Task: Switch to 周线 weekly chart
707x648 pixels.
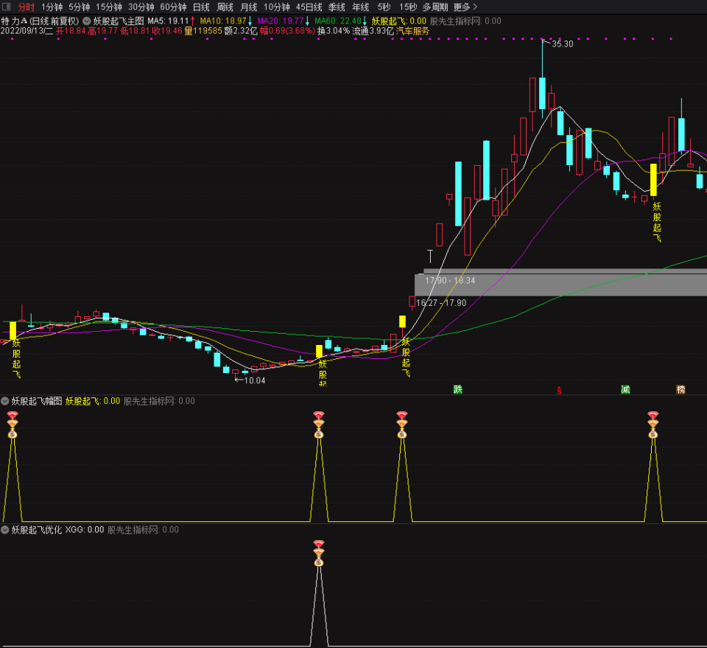Action: [x=225, y=7]
